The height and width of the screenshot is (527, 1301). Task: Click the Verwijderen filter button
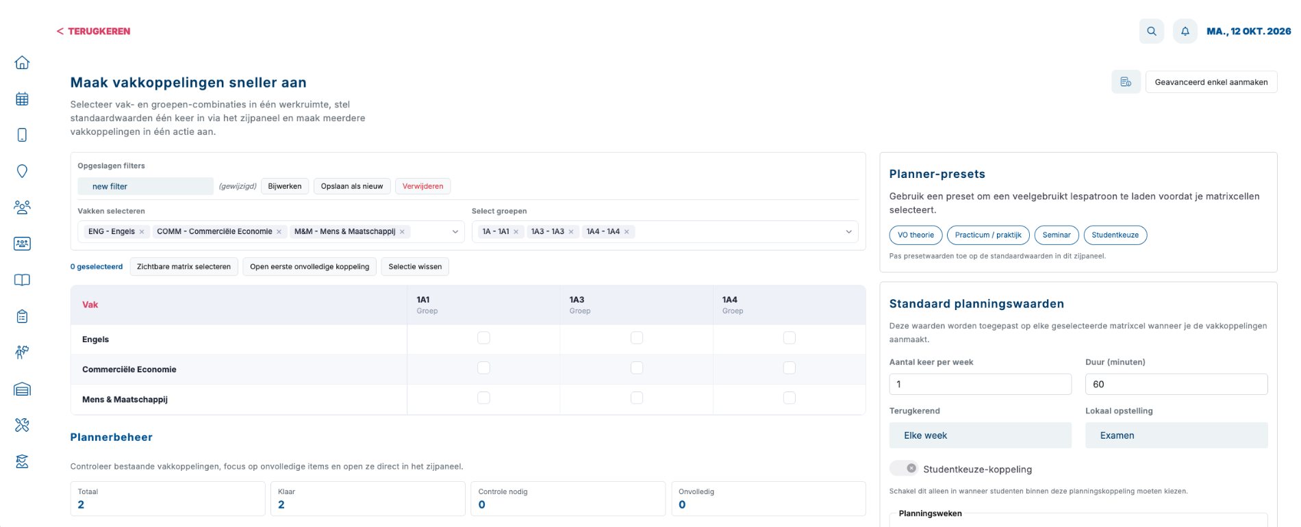422,186
